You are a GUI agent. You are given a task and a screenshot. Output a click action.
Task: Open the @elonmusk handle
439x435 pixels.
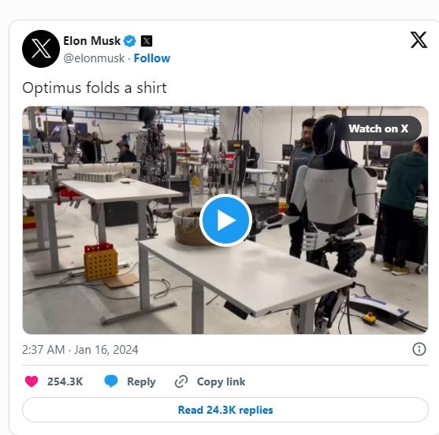click(94, 58)
